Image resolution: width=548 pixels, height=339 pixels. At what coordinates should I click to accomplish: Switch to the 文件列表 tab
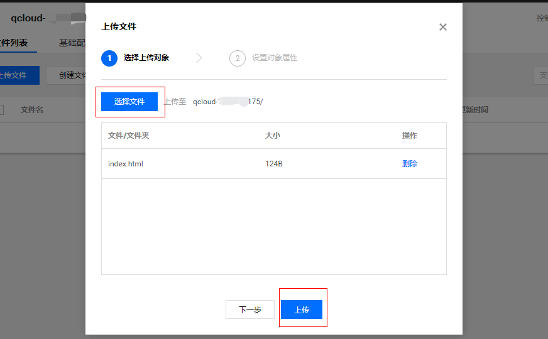pyautogui.click(x=14, y=43)
